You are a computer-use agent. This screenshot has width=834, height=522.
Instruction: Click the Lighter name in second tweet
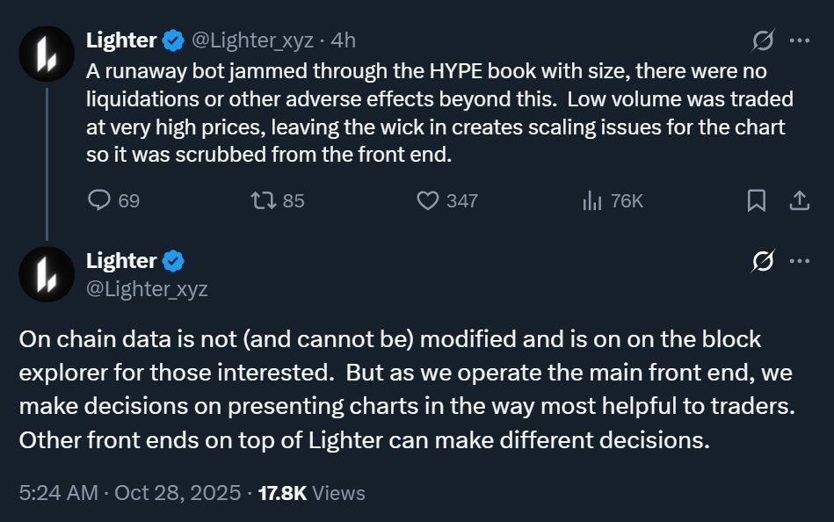pyautogui.click(x=121, y=261)
